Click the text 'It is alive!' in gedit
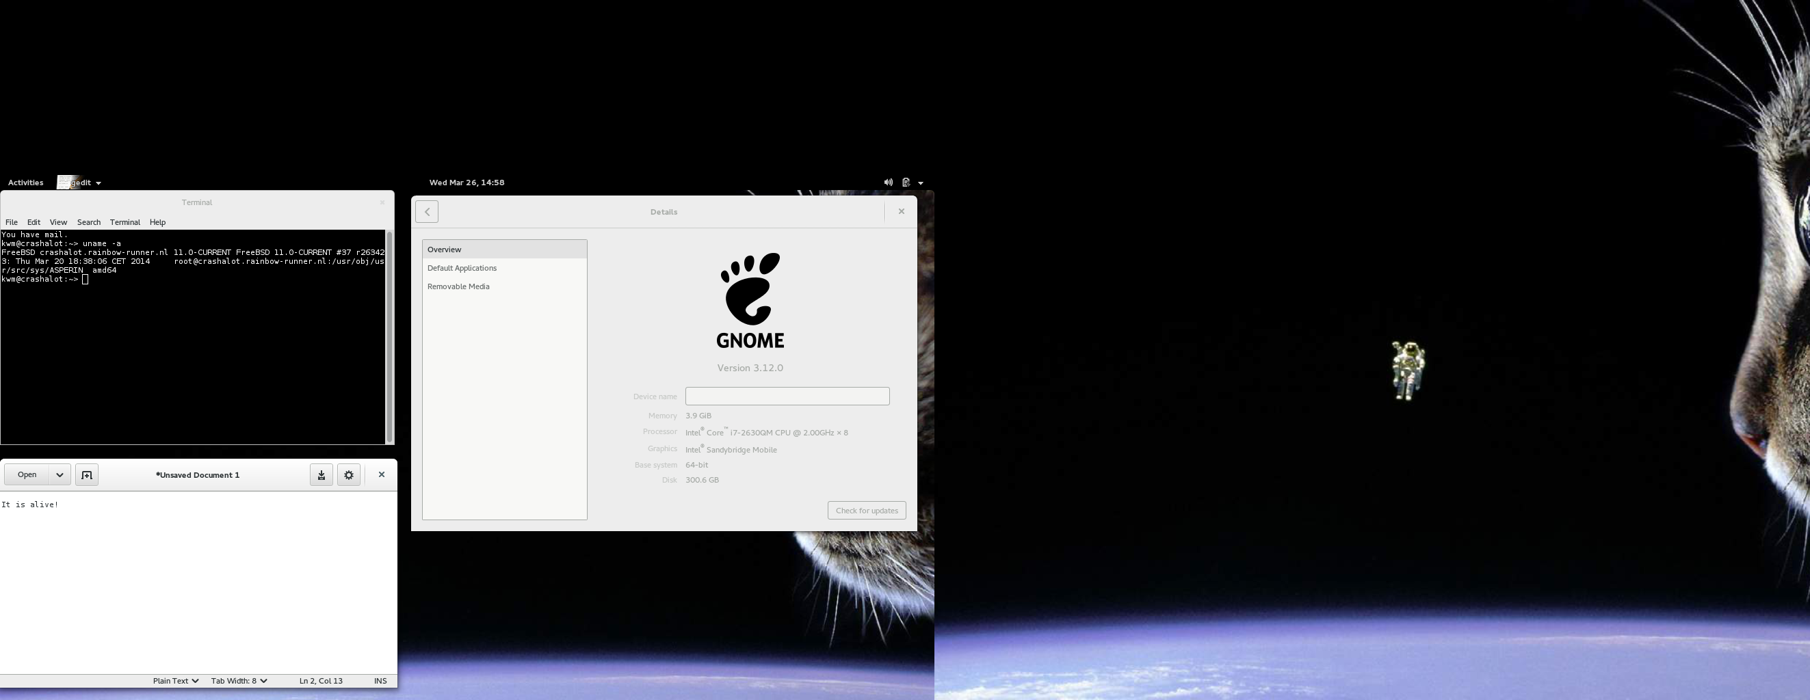The image size is (1810, 700). coord(30,504)
